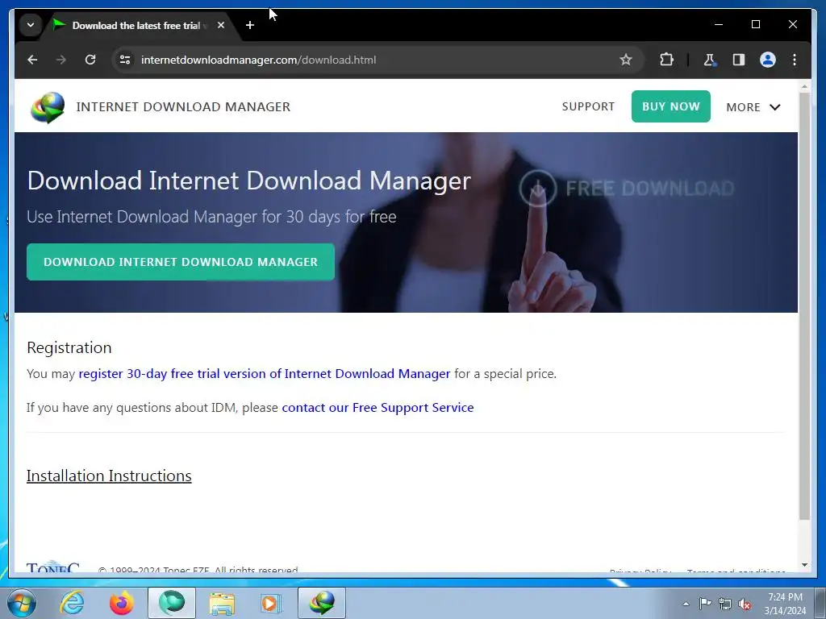Open the Chrome profile avatar

click(x=768, y=60)
